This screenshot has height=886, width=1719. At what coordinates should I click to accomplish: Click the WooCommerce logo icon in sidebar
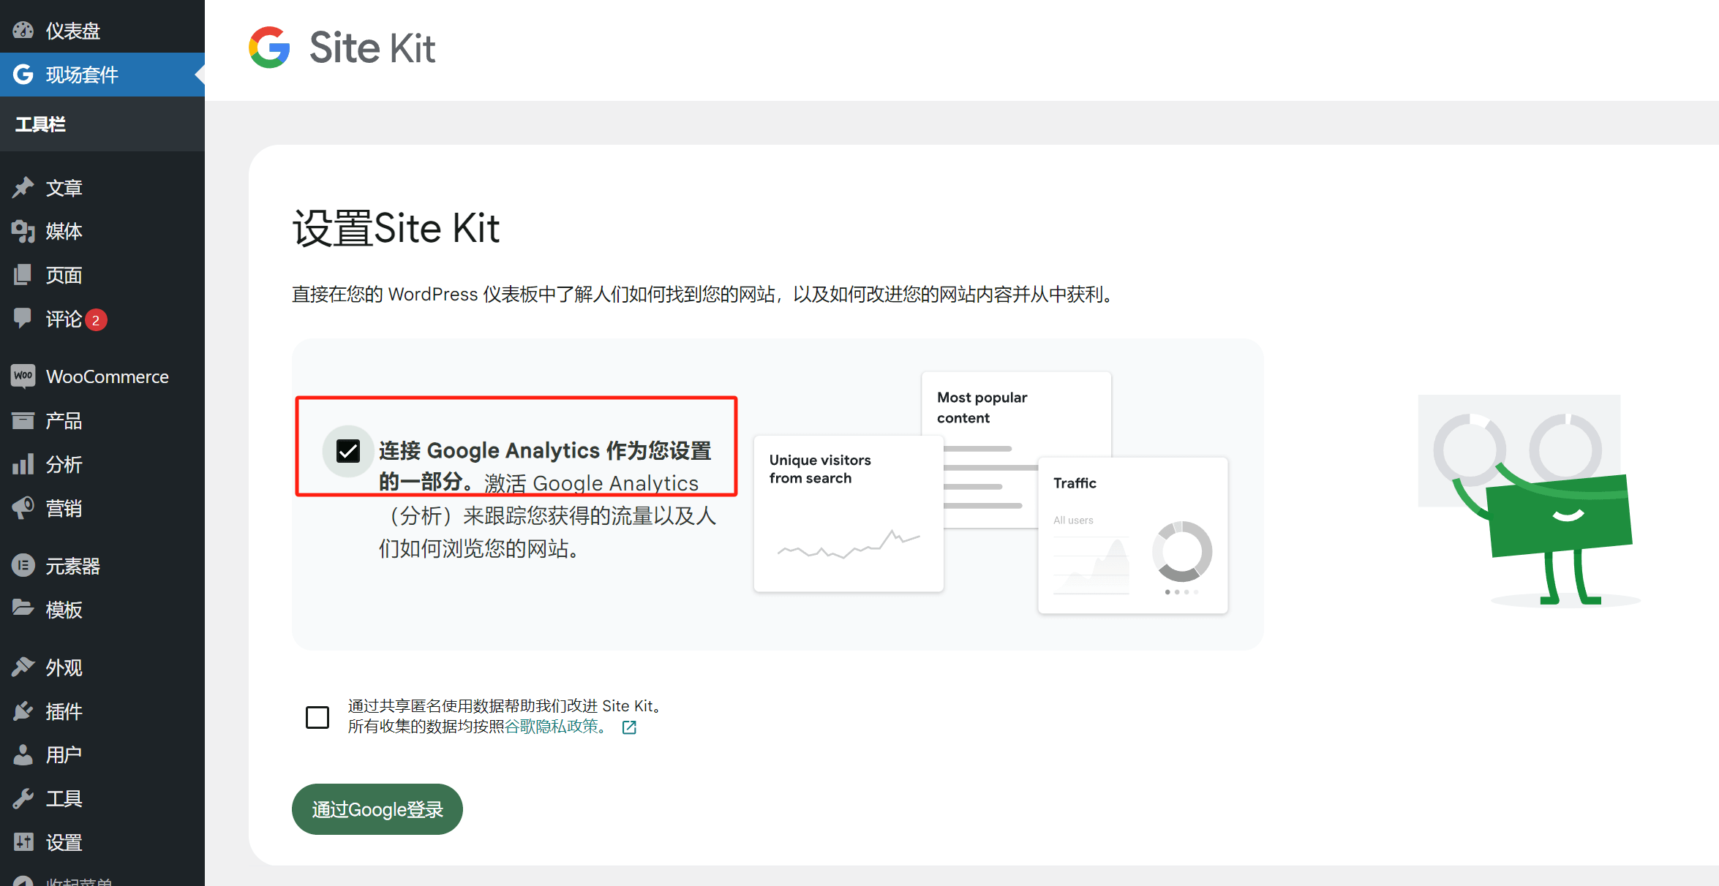click(x=24, y=376)
